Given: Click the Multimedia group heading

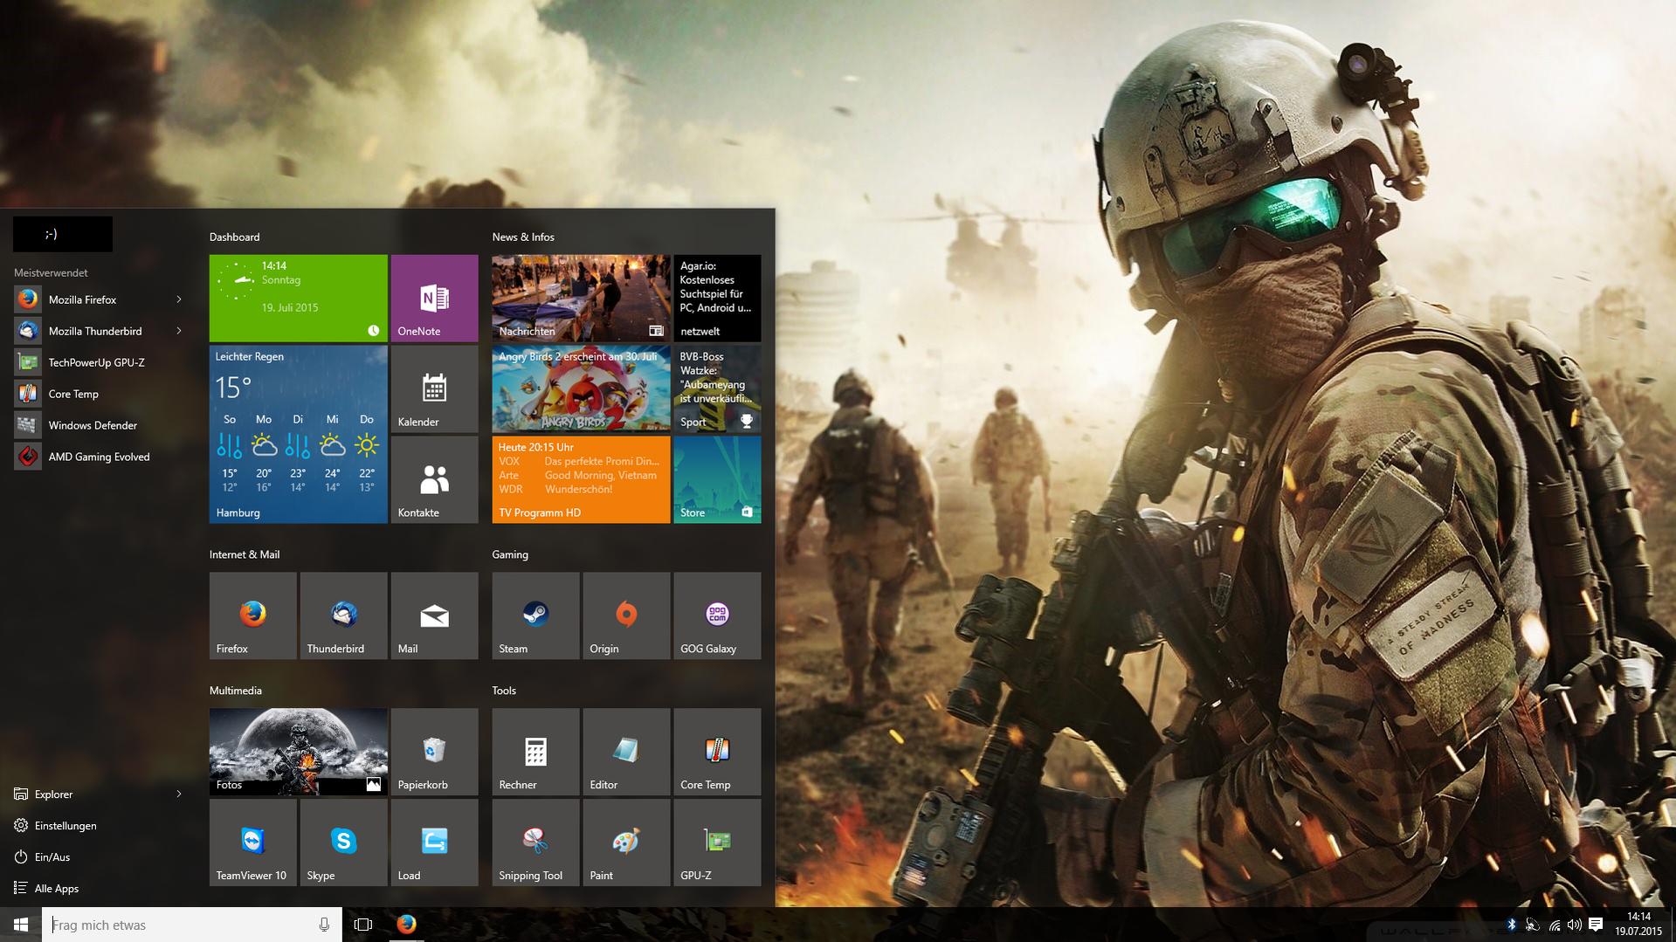Looking at the screenshot, I should click(236, 691).
